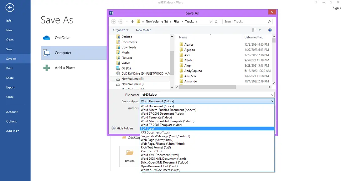341x181 pixels.
Task: Click the Computer monitor icon
Action: (47, 53)
